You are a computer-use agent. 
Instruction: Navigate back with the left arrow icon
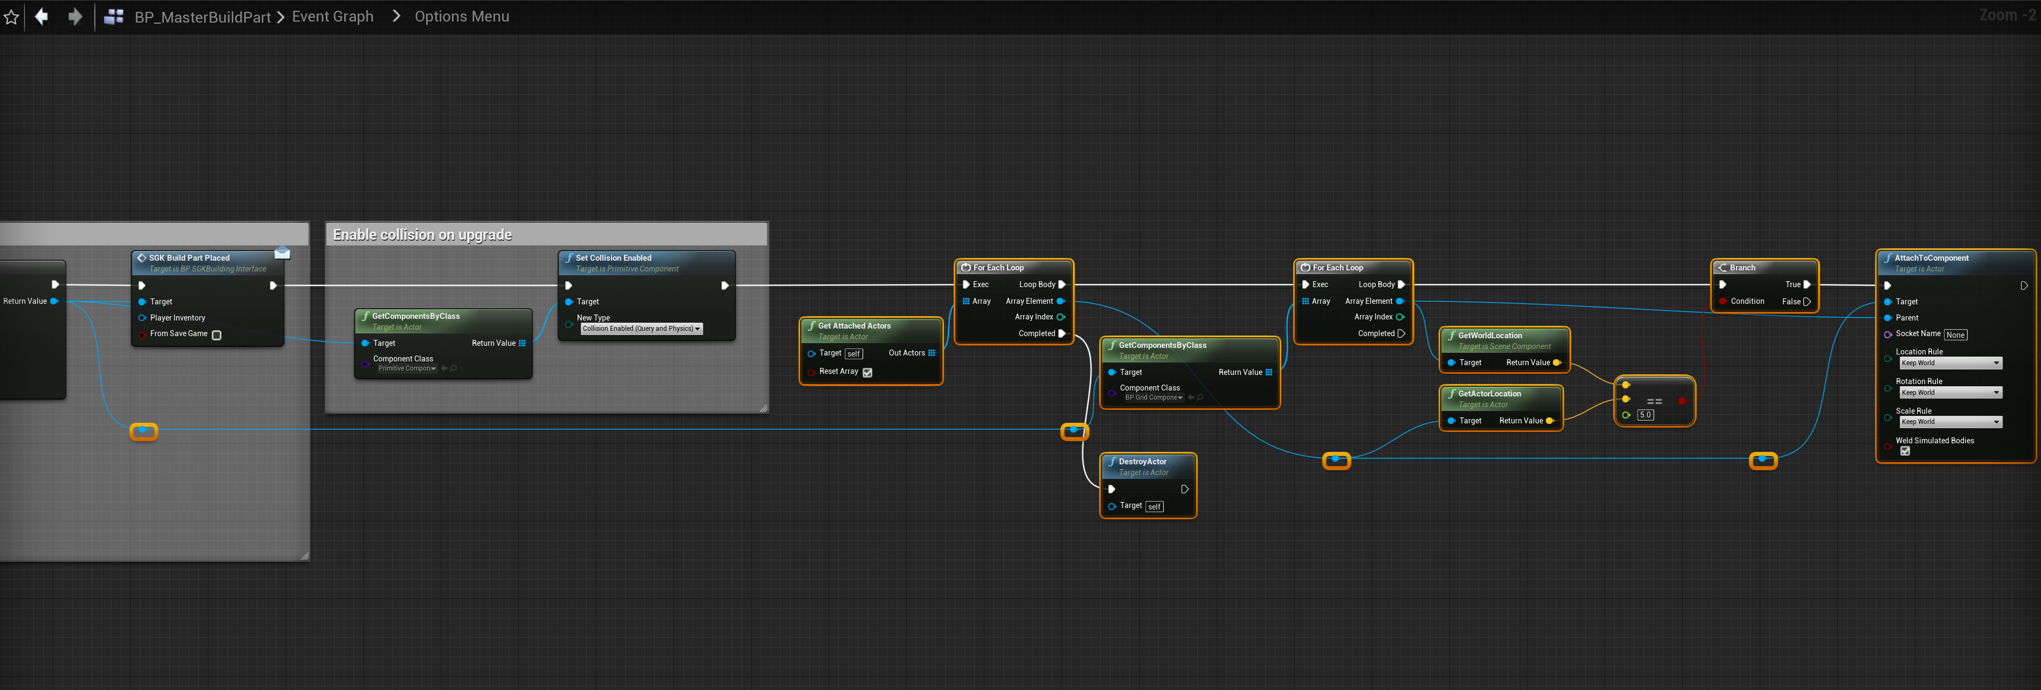coord(42,17)
